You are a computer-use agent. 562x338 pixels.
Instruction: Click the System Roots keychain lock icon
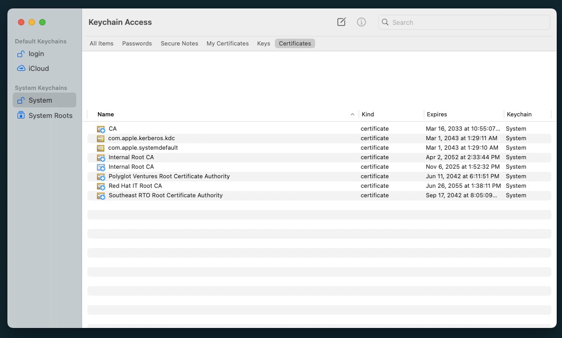pyautogui.click(x=21, y=115)
